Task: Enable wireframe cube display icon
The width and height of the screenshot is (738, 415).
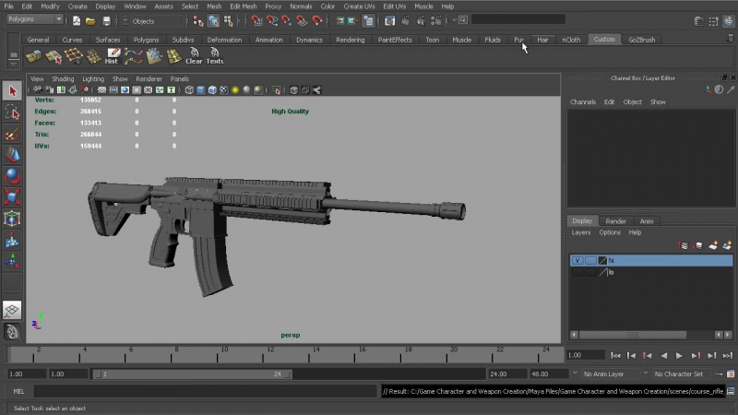Action: (189, 89)
